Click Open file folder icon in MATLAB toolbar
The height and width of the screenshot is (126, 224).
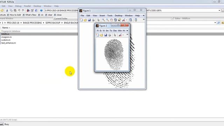2,10
